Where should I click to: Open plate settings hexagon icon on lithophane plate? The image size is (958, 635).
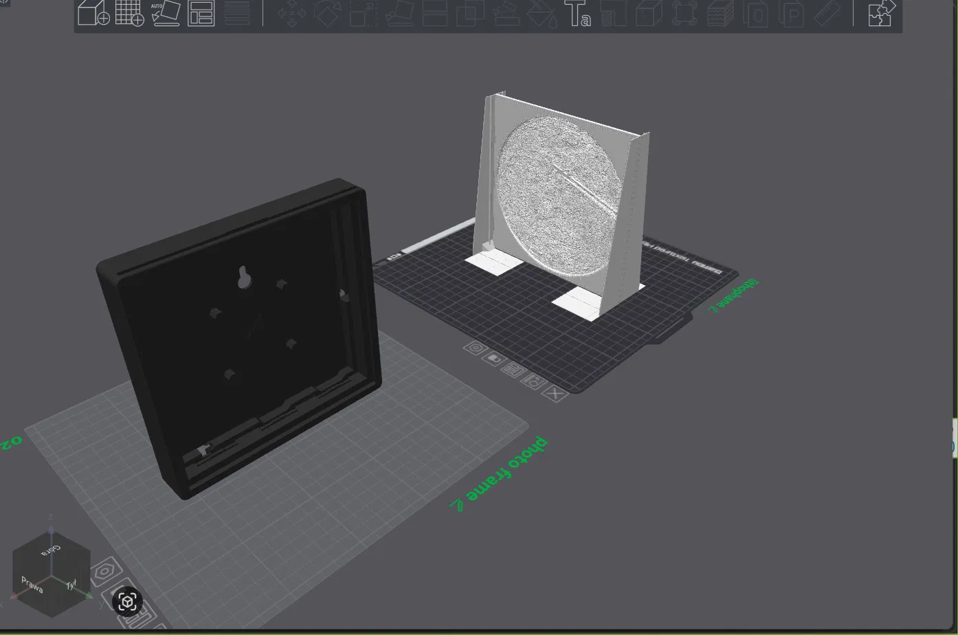click(x=474, y=348)
